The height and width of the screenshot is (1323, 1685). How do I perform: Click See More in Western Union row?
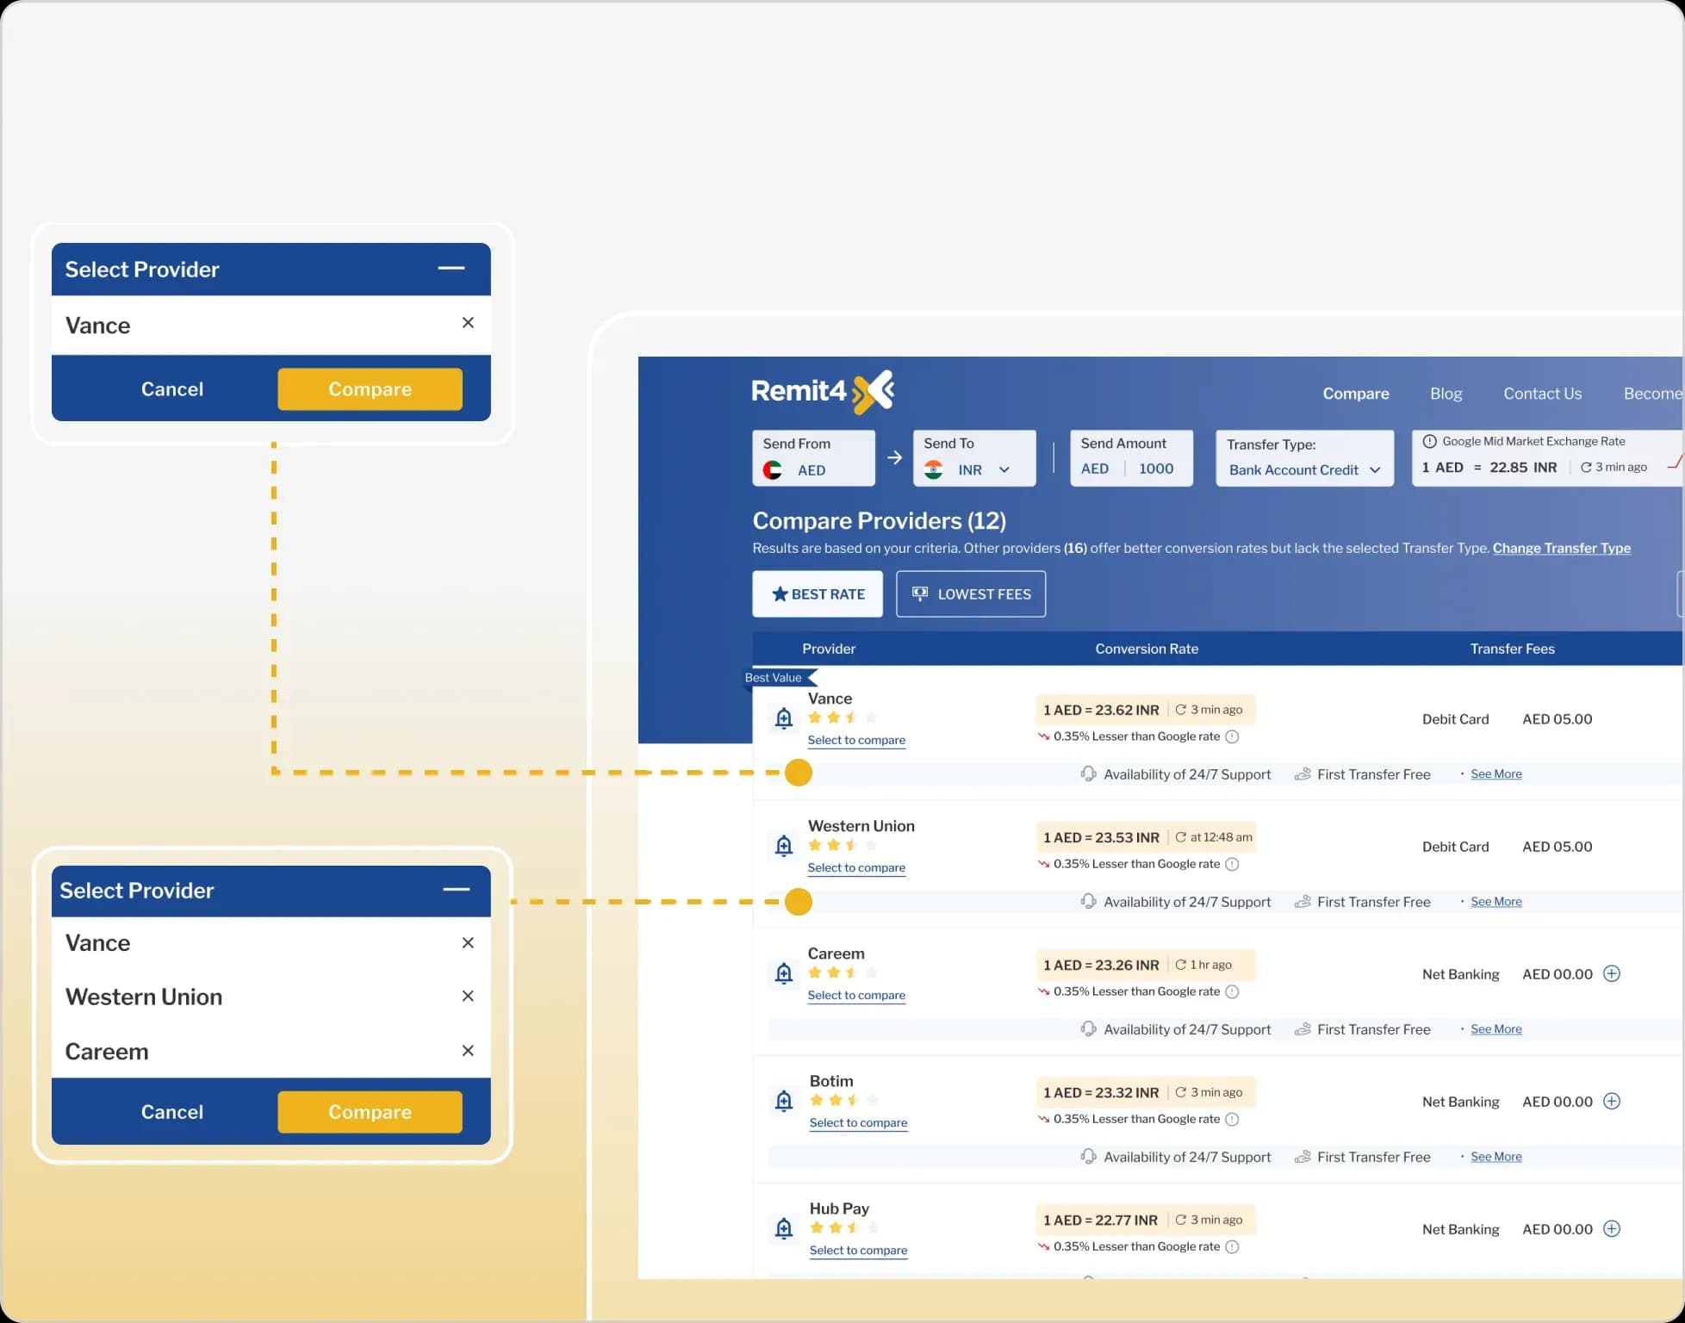[1495, 901]
